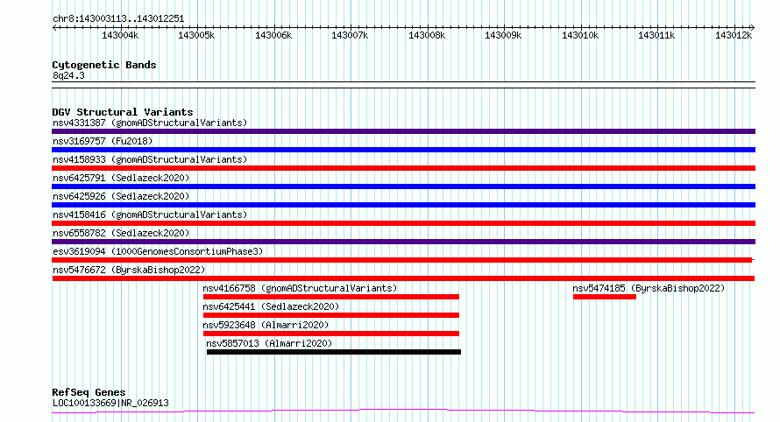Open the LOC100133669|NR_026913 gene label
Image resolution: width=780 pixels, height=422 pixels.
110,403
